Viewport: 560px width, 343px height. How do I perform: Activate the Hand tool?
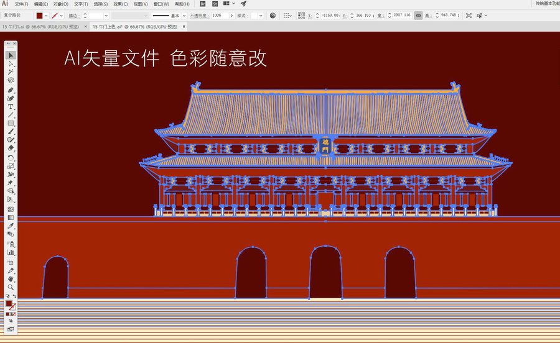pos(11,278)
